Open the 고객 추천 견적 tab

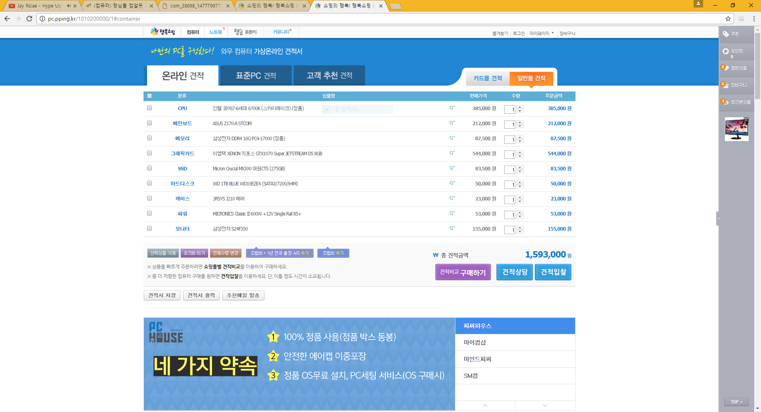click(329, 76)
